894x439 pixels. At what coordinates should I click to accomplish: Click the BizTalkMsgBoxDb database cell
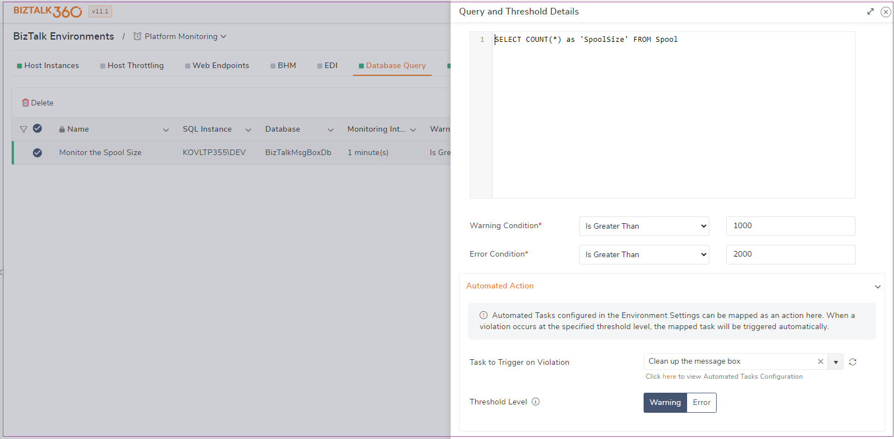tap(298, 153)
